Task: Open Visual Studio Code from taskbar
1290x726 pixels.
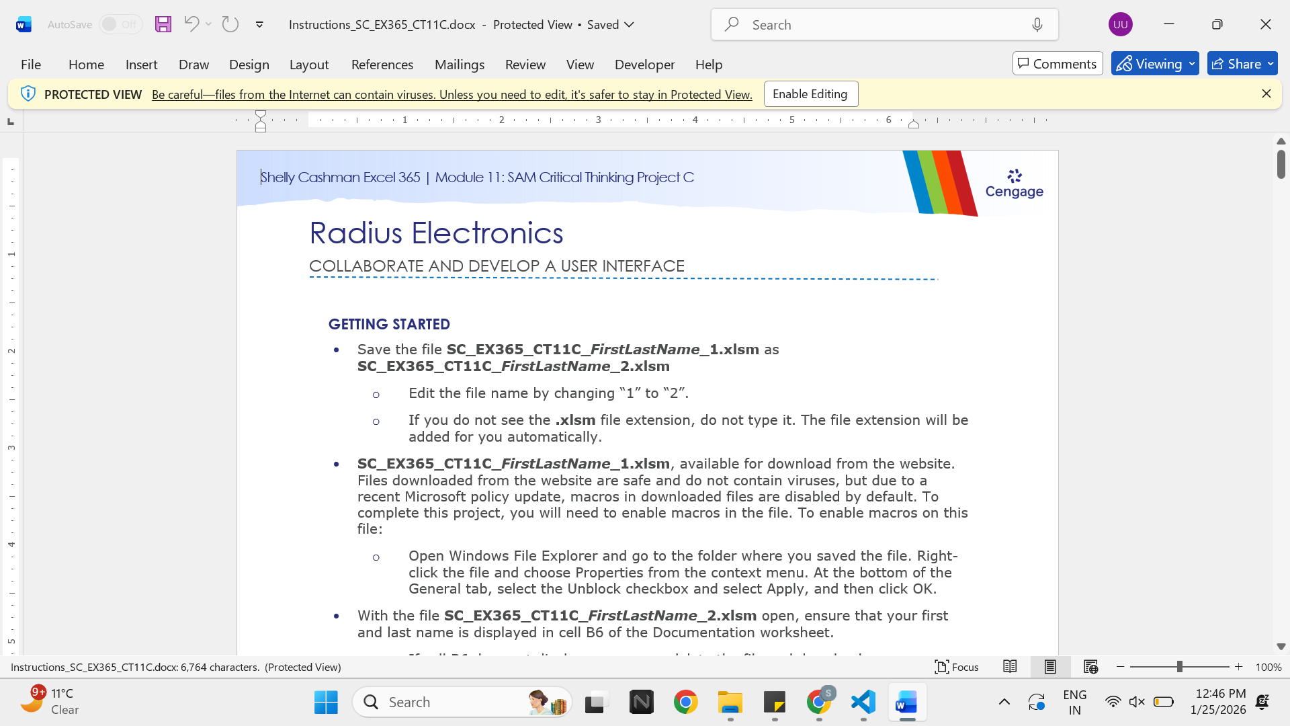Action: pos(863,702)
